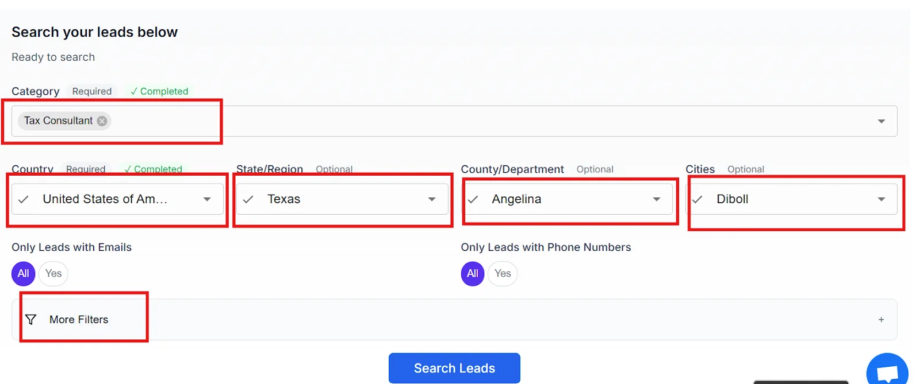This screenshot has height=384, width=920.
Task: Click the Search Leads button
Action: pyautogui.click(x=454, y=368)
